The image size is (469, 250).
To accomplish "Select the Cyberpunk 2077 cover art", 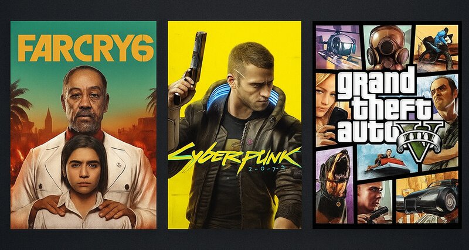I will (235, 125).
